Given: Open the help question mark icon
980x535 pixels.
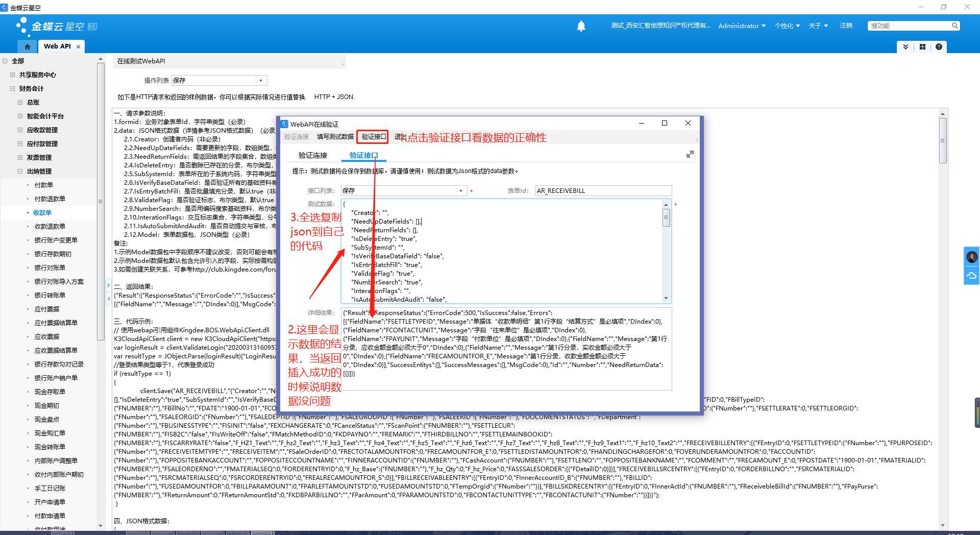Looking at the screenshot, I should pos(939,46).
